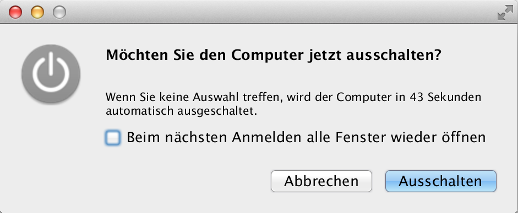Enable reopening all windows at next login
The image size is (518, 213).
point(113,138)
